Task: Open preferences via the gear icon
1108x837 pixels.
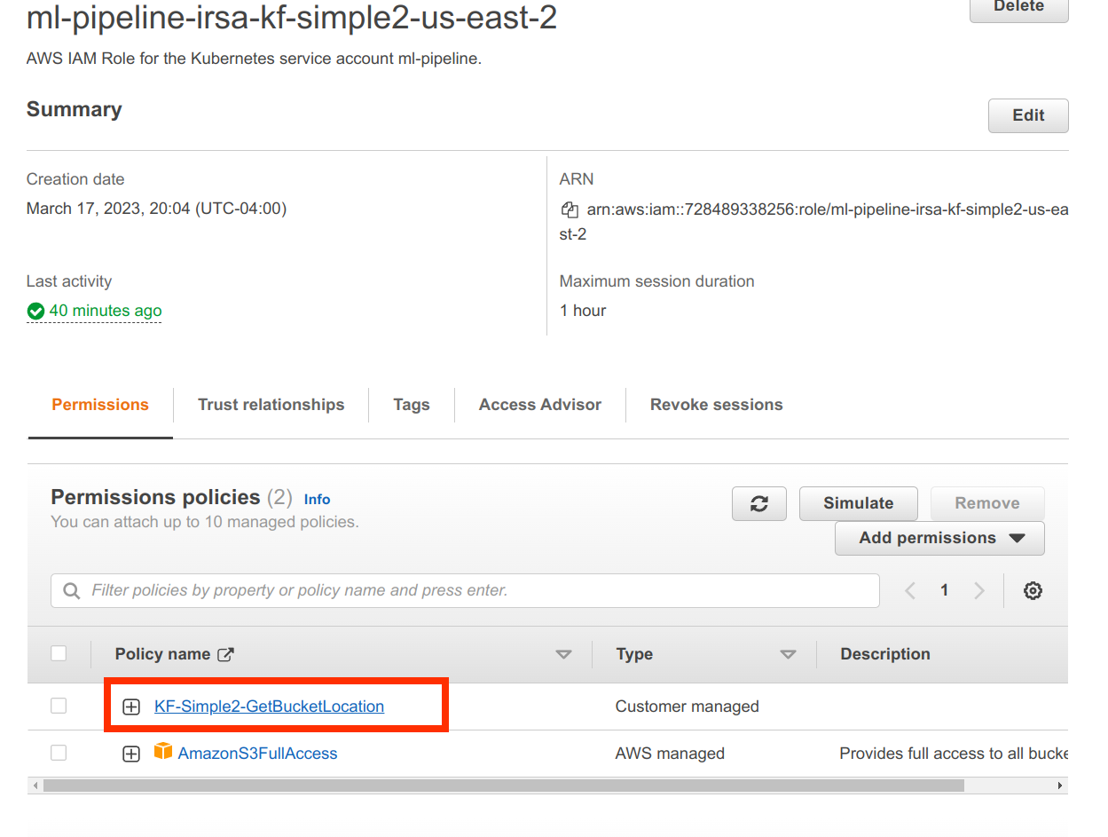Action: (x=1033, y=589)
